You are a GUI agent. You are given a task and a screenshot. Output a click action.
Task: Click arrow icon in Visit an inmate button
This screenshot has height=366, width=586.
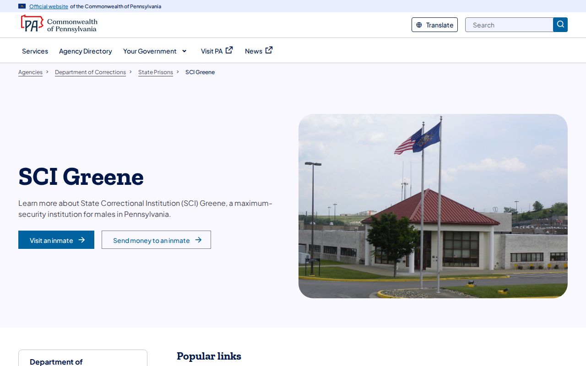[x=81, y=240]
